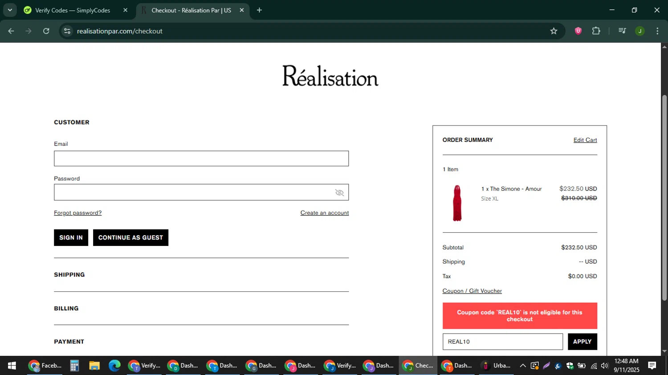Reload the checkout page
This screenshot has width=668, height=375.
[46, 31]
